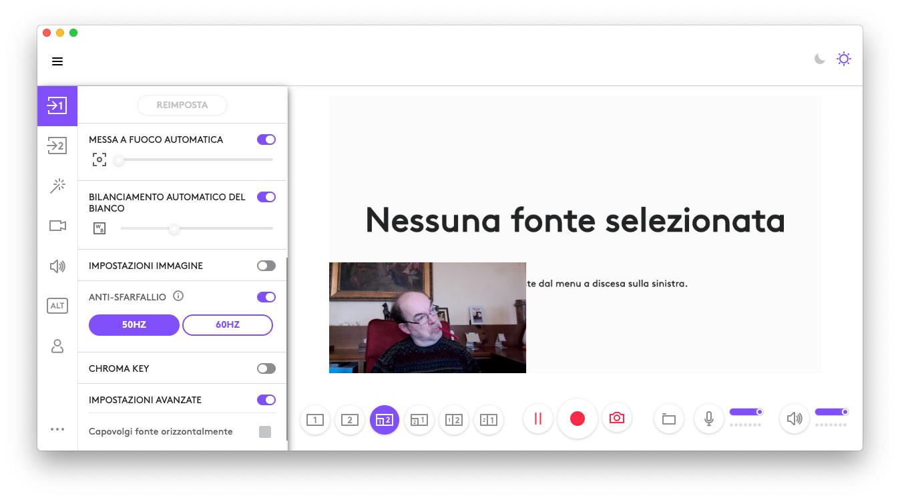Switch to light mode sun icon
The width and height of the screenshot is (900, 500).
click(844, 59)
